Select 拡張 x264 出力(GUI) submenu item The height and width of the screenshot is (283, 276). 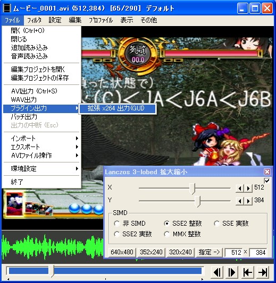118,108
